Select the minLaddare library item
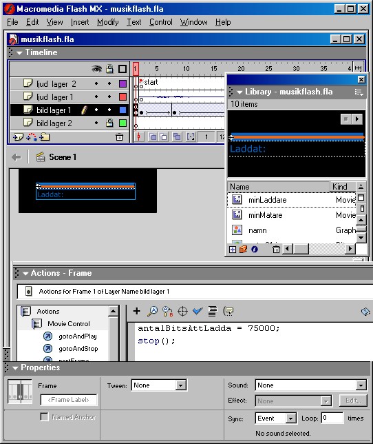373x444 pixels. (291, 200)
